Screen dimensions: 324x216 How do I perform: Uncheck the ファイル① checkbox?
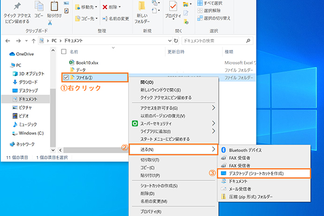pos(66,78)
